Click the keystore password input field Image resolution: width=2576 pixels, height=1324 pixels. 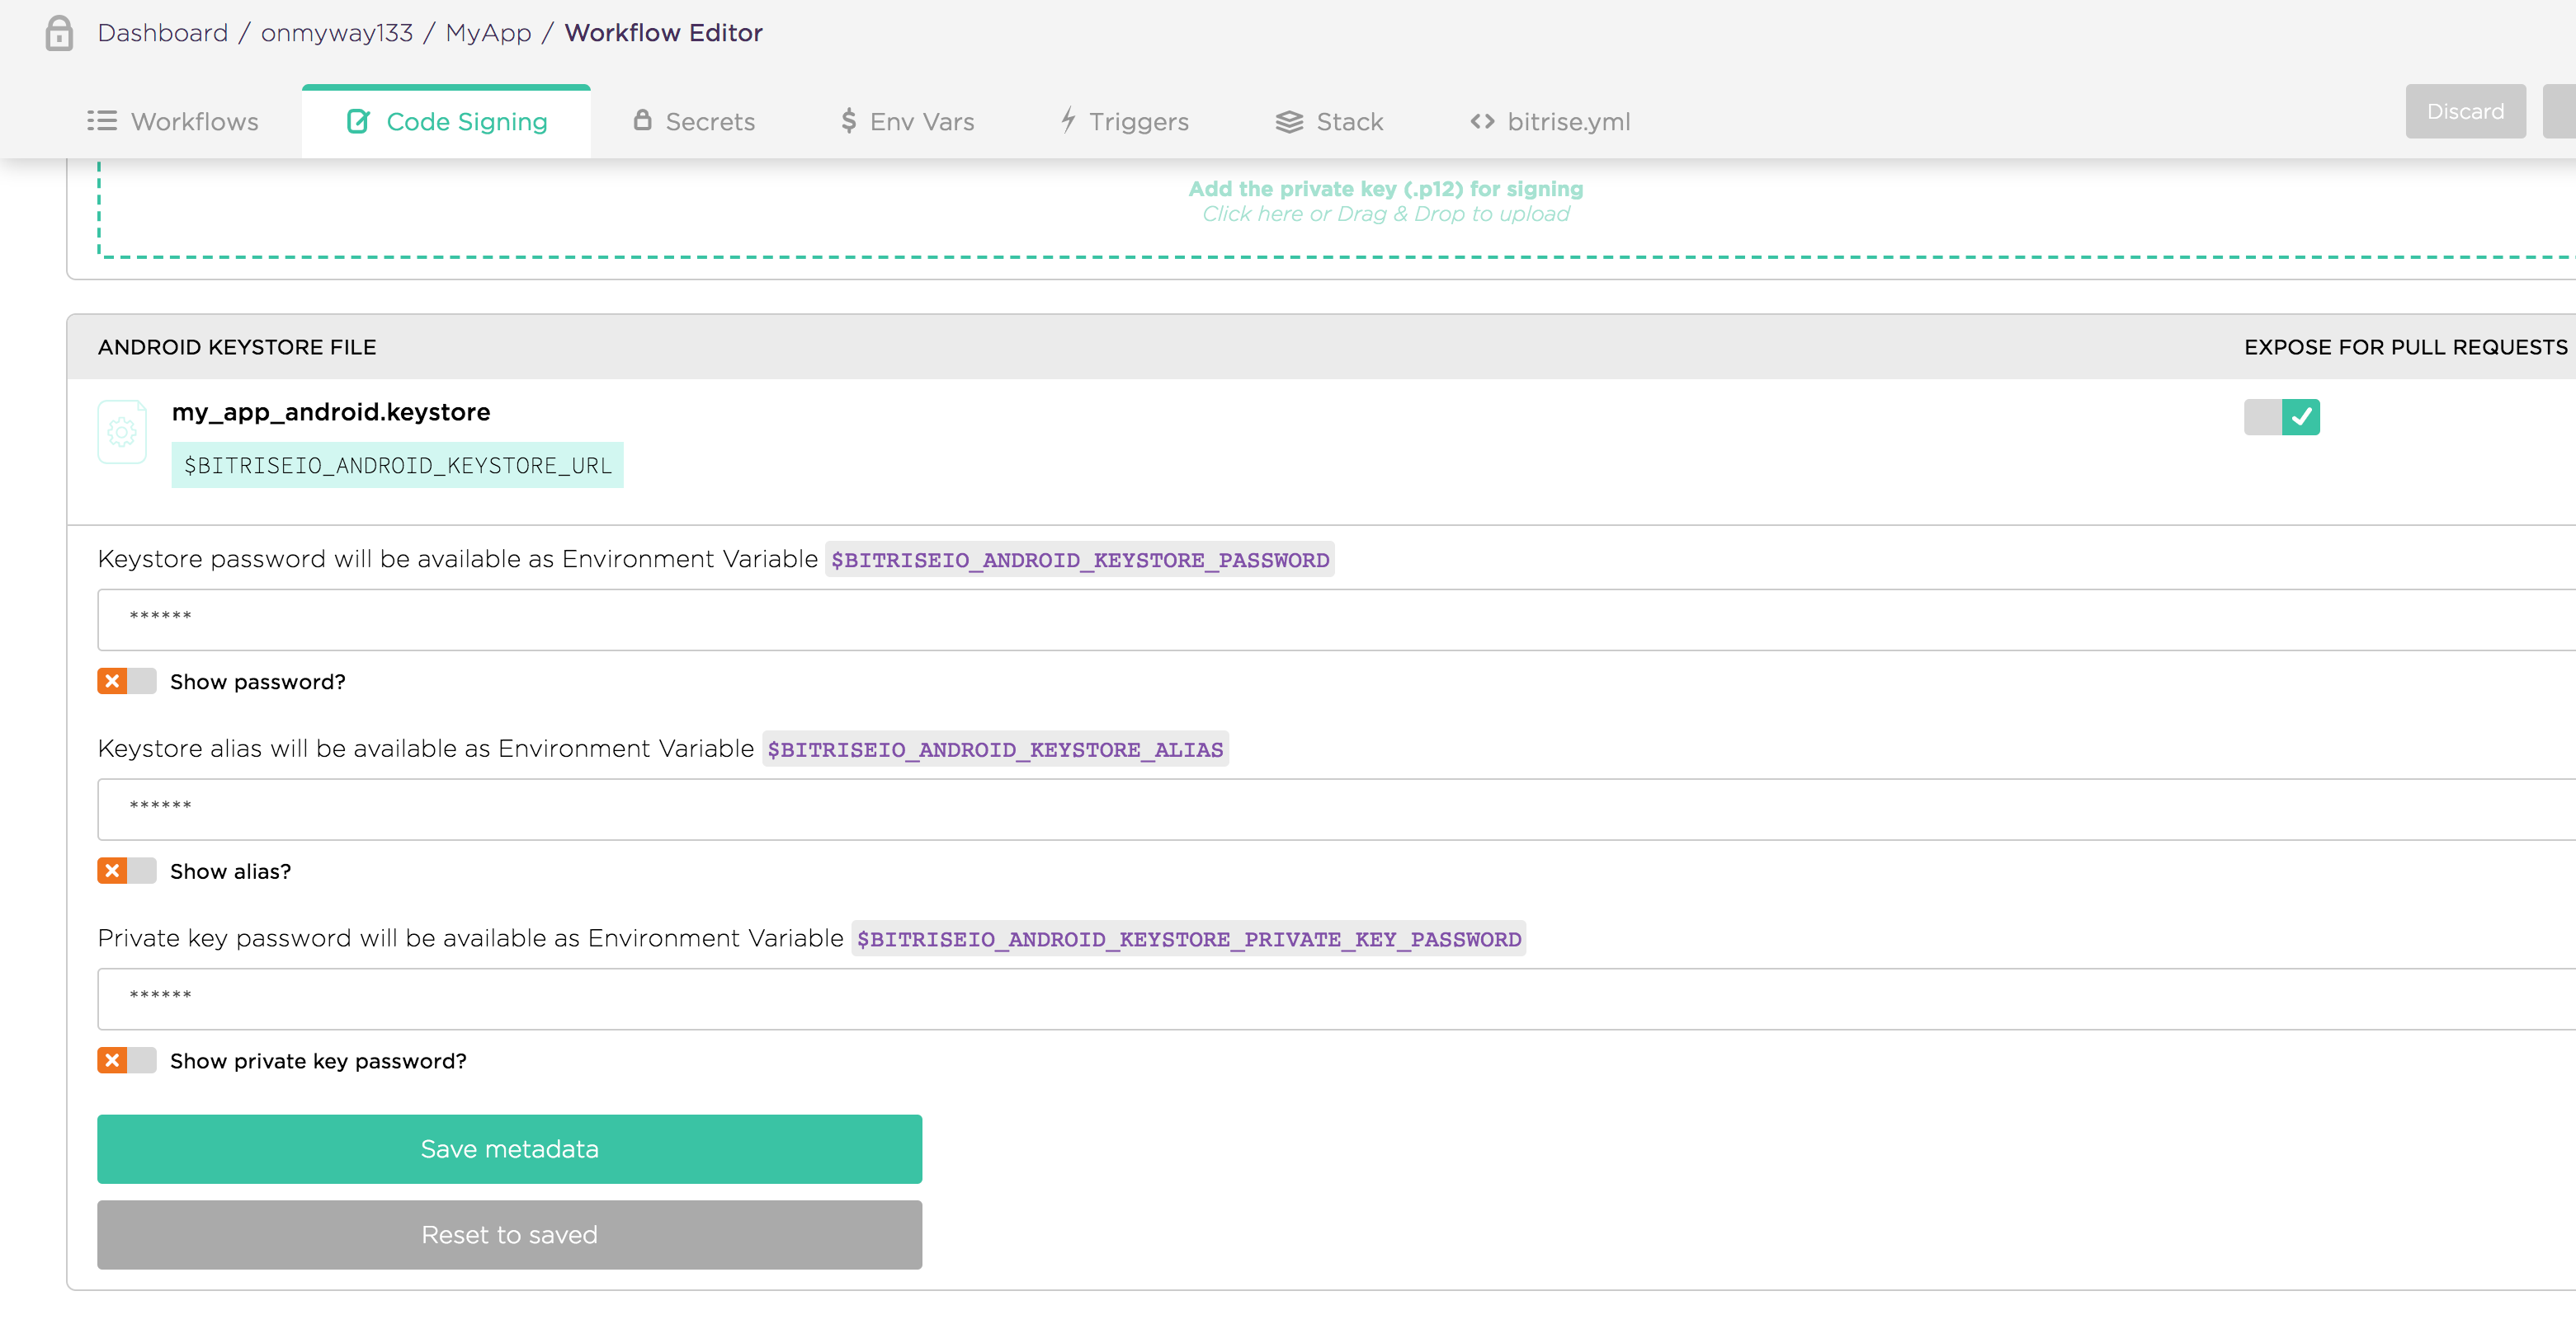pyautogui.click(x=1300, y=618)
